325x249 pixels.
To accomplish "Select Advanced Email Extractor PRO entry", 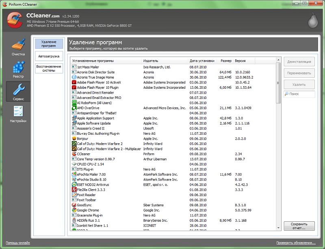I will (x=99, y=98).
